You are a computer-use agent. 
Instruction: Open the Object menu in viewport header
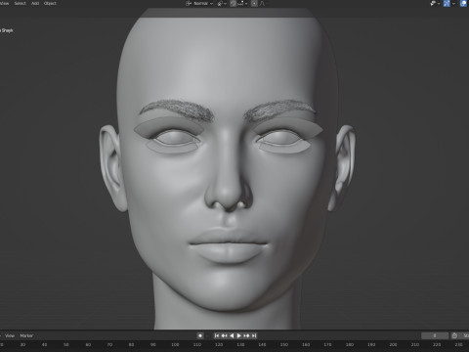pos(50,3)
